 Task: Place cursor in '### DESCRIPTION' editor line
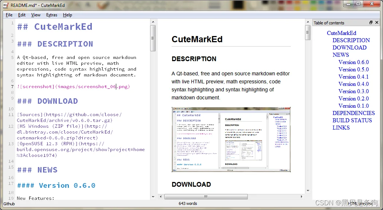[55, 44]
